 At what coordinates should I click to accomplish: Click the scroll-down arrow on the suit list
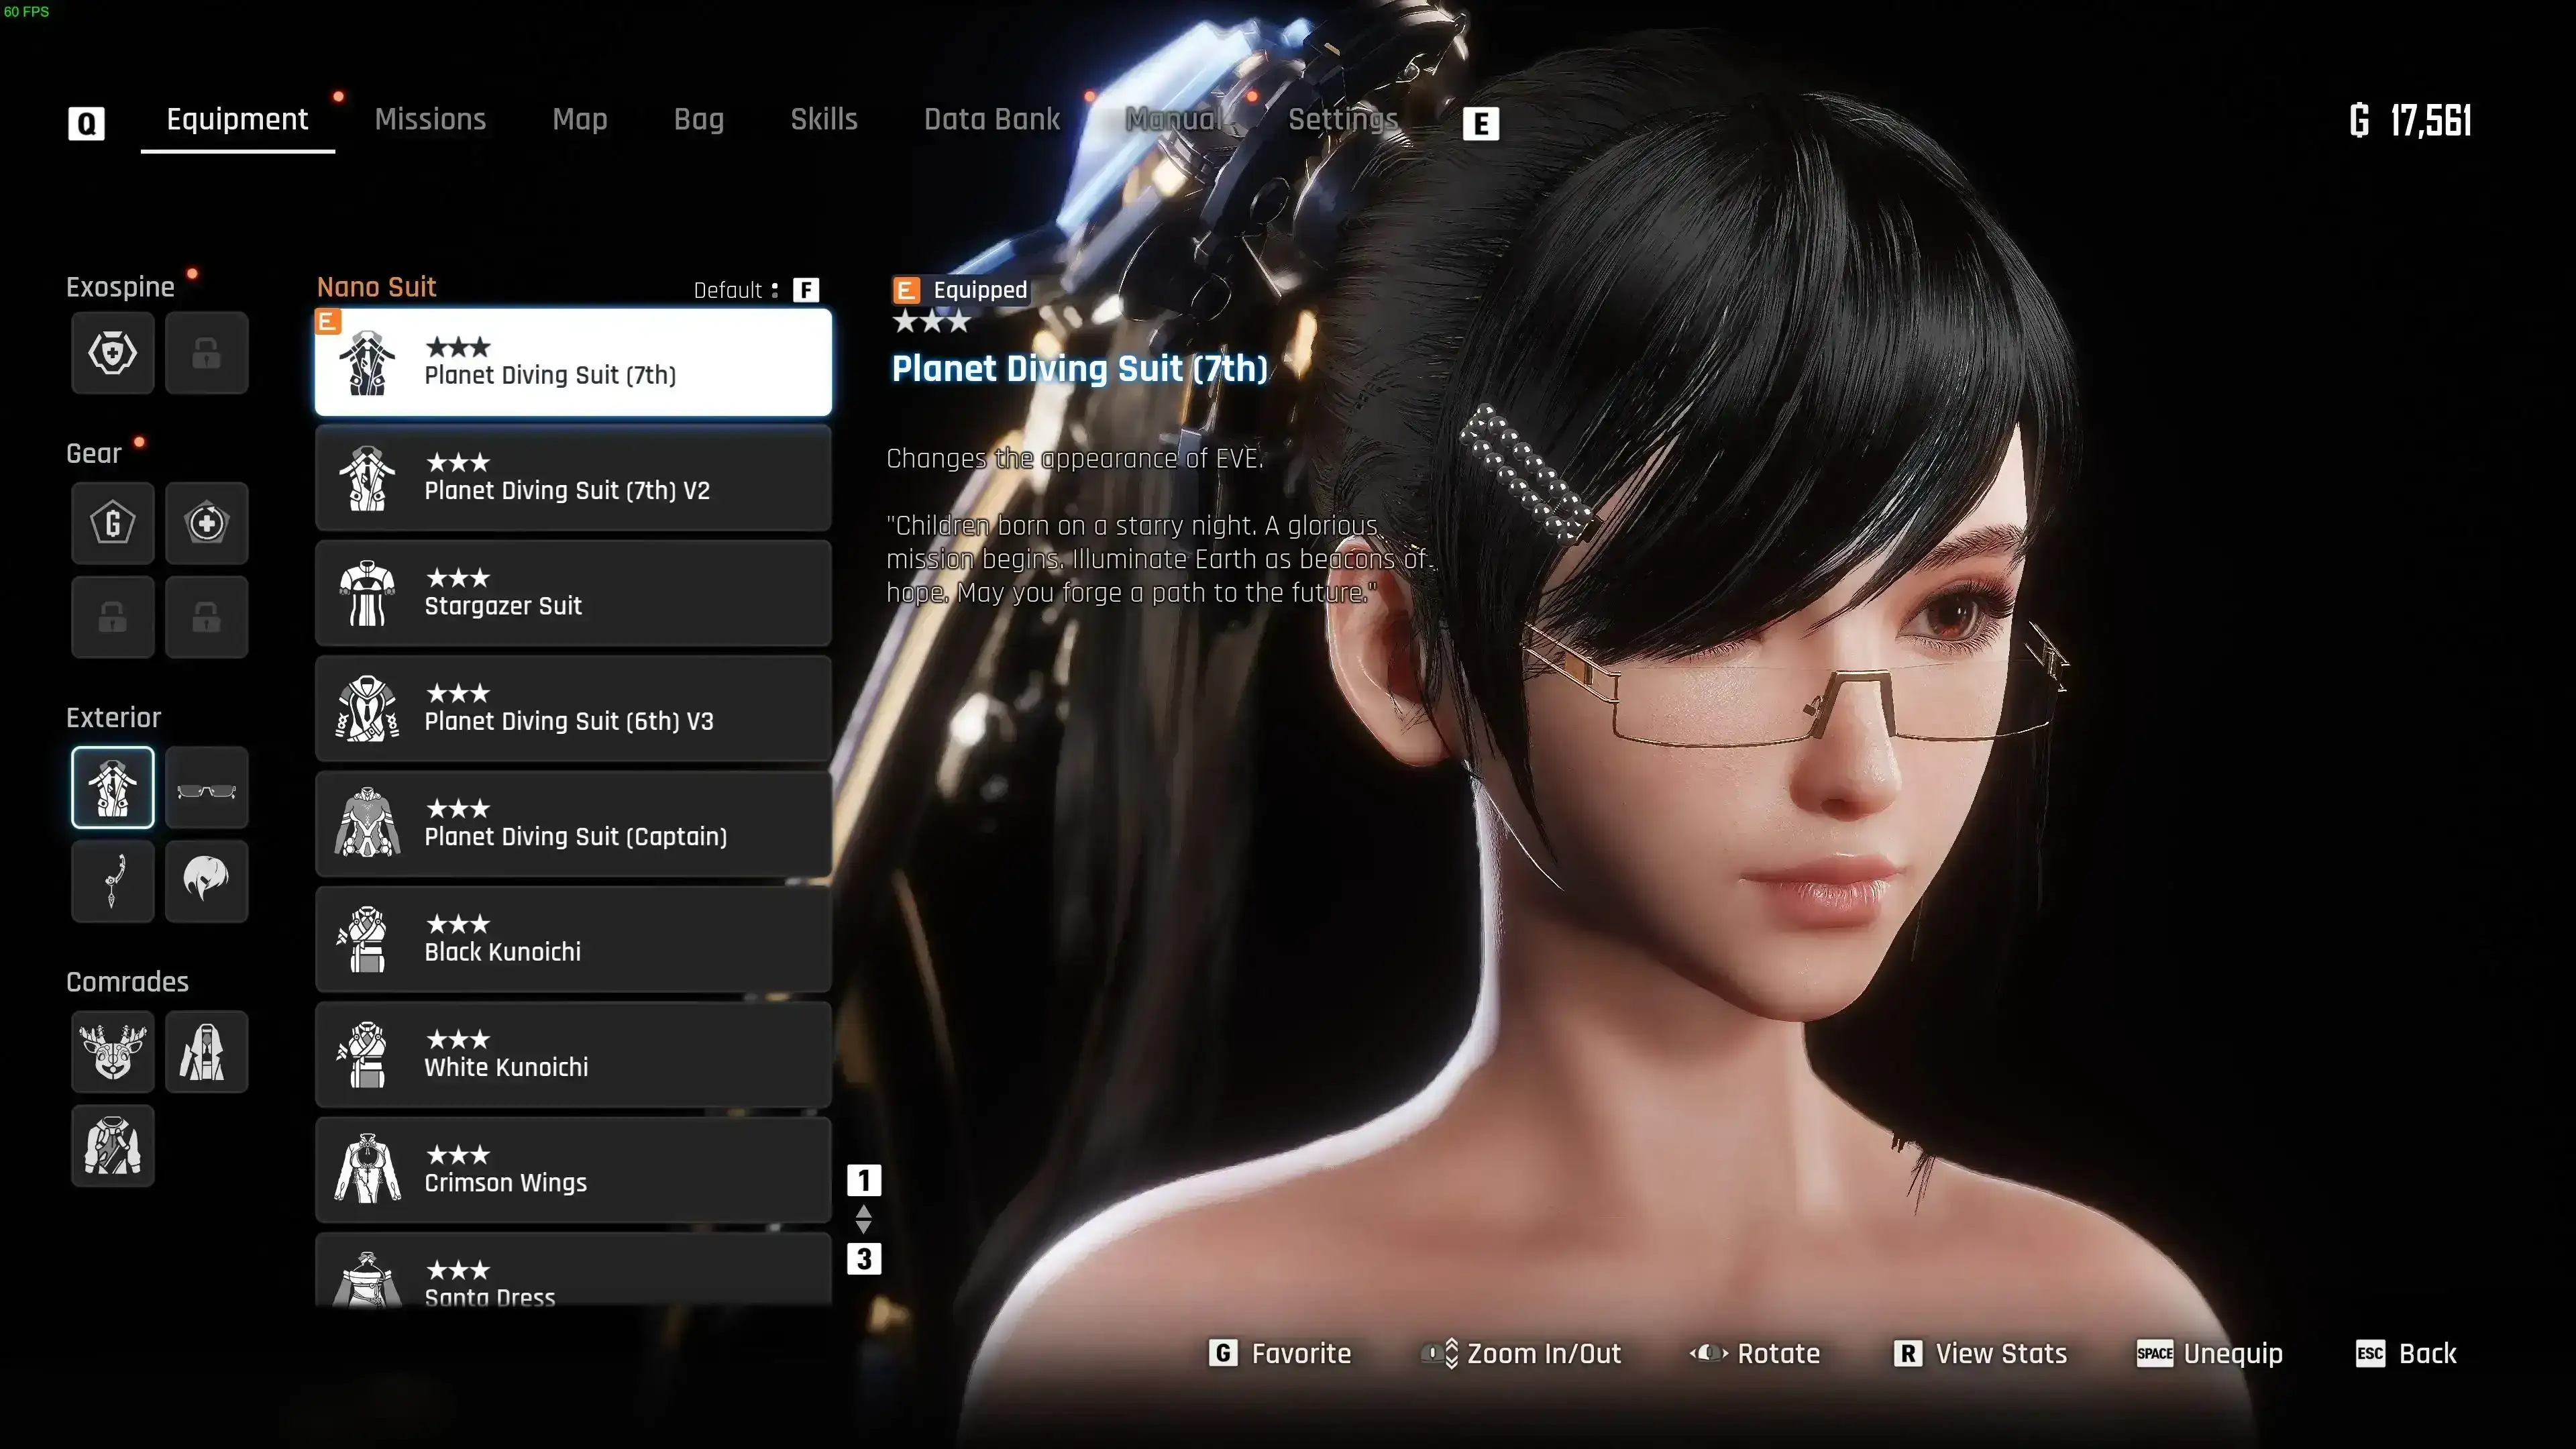coord(864,1229)
